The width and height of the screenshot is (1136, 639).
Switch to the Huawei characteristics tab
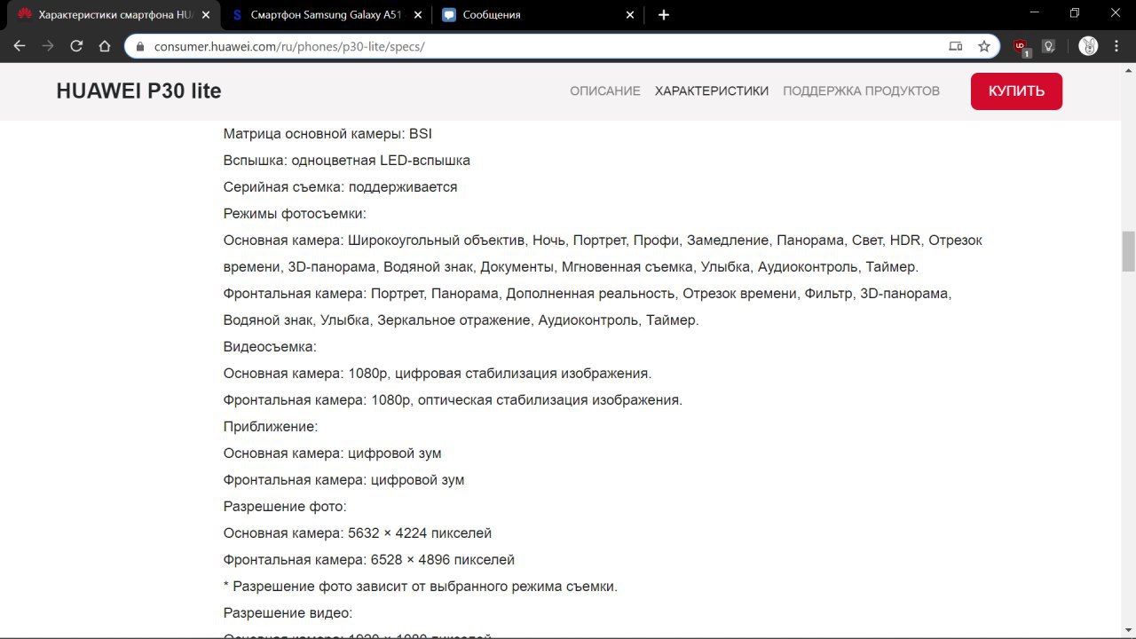pyautogui.click(x=114, y=14)
